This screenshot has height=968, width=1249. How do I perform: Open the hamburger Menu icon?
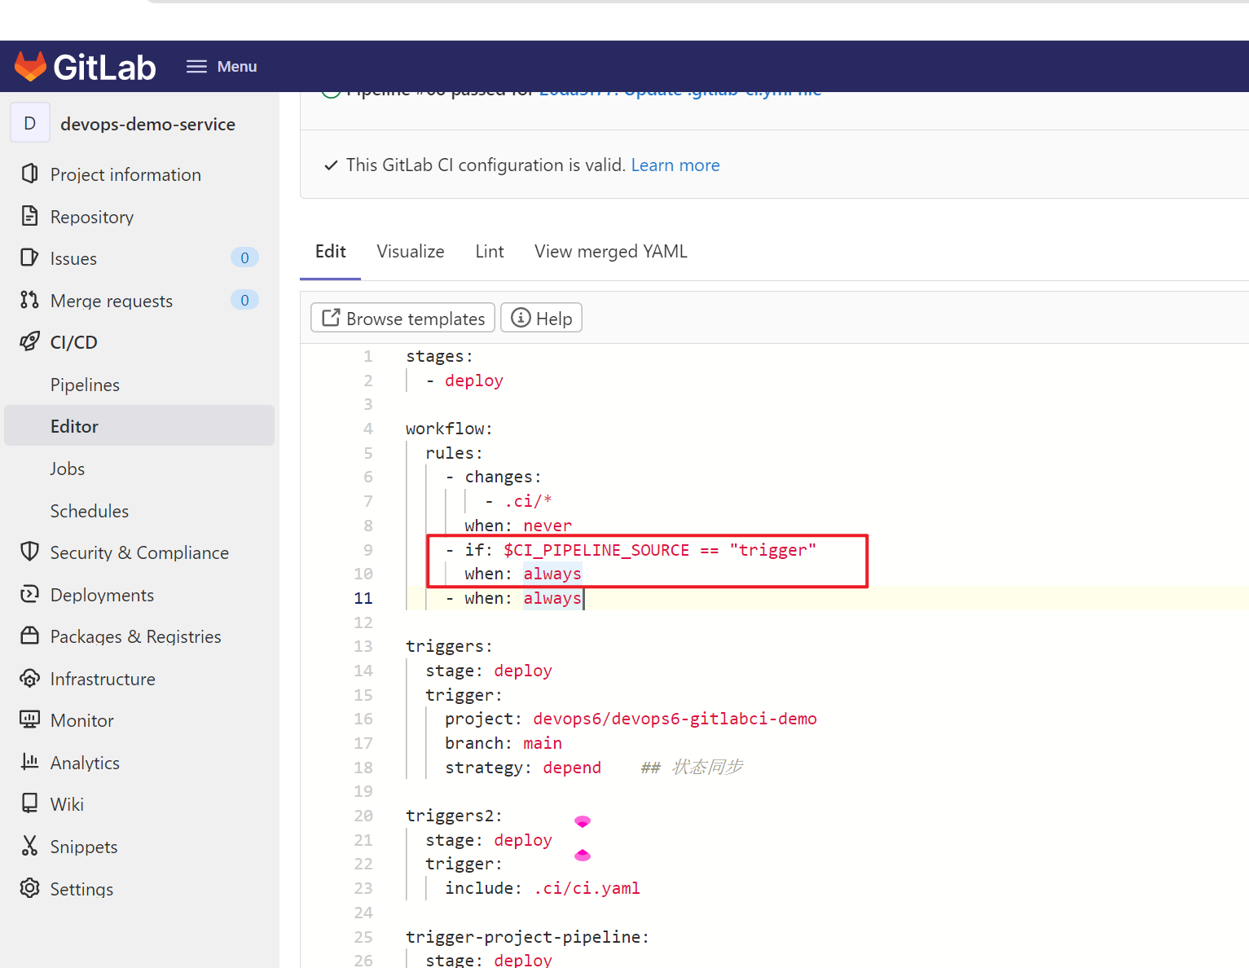point(196,67)
